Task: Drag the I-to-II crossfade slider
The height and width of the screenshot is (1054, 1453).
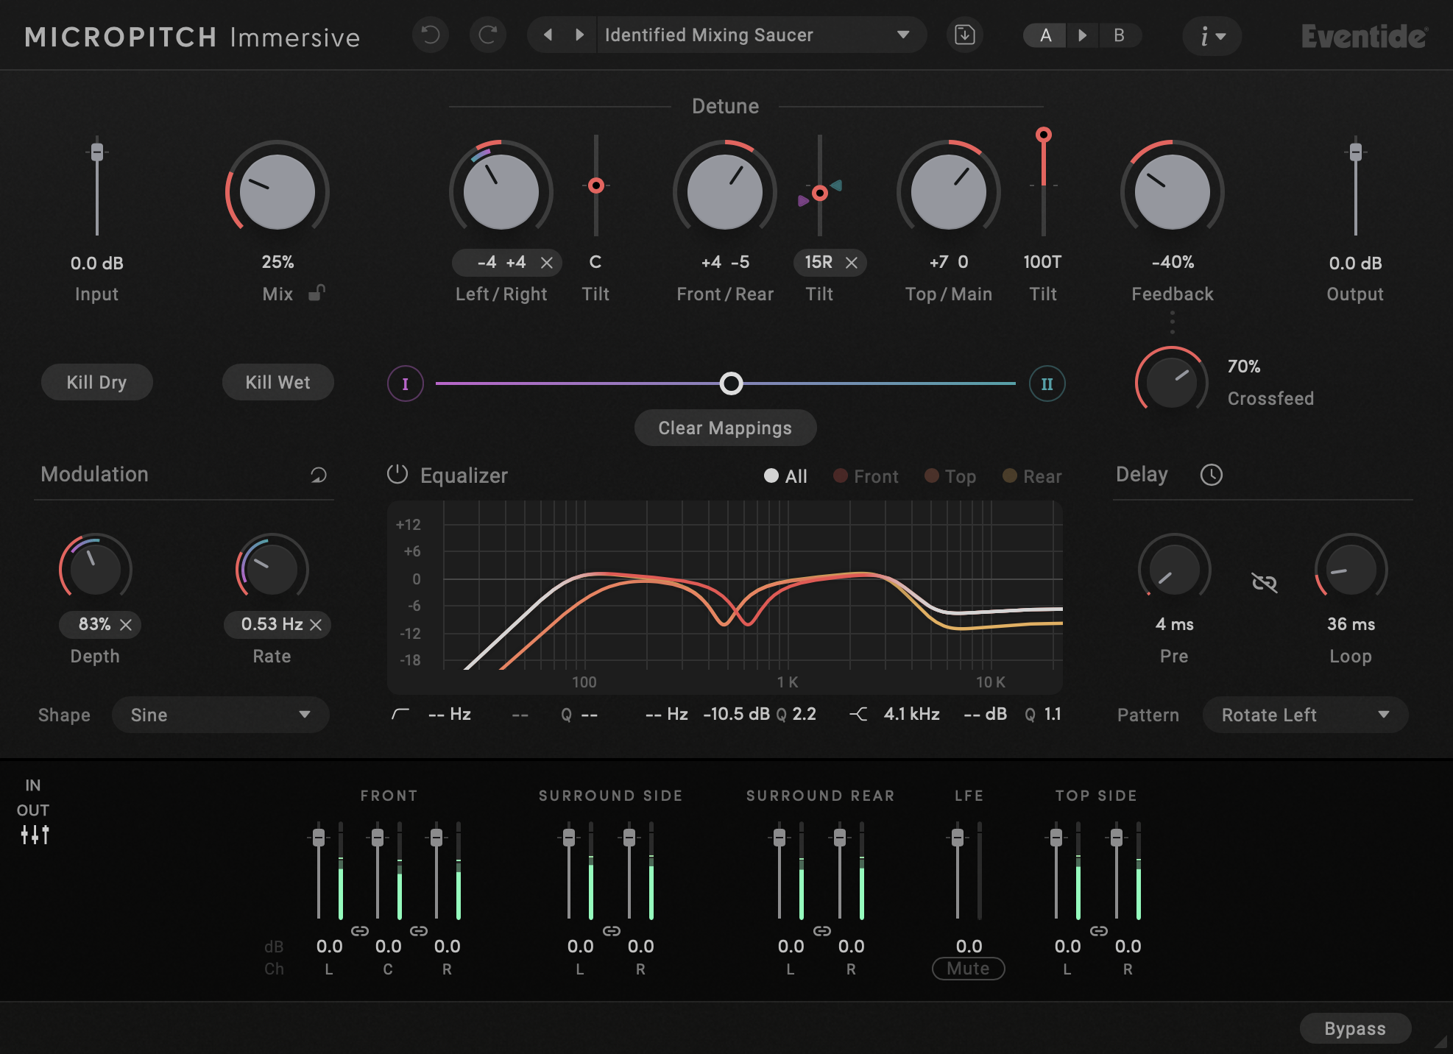Action: [728, 383]
